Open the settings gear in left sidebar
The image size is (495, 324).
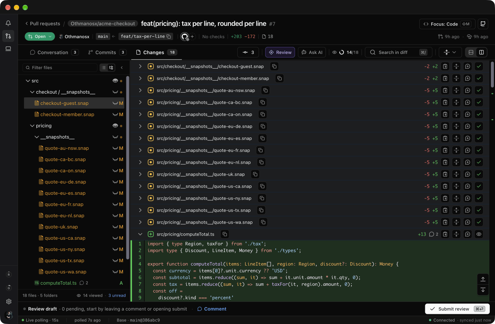click(9, 302)
